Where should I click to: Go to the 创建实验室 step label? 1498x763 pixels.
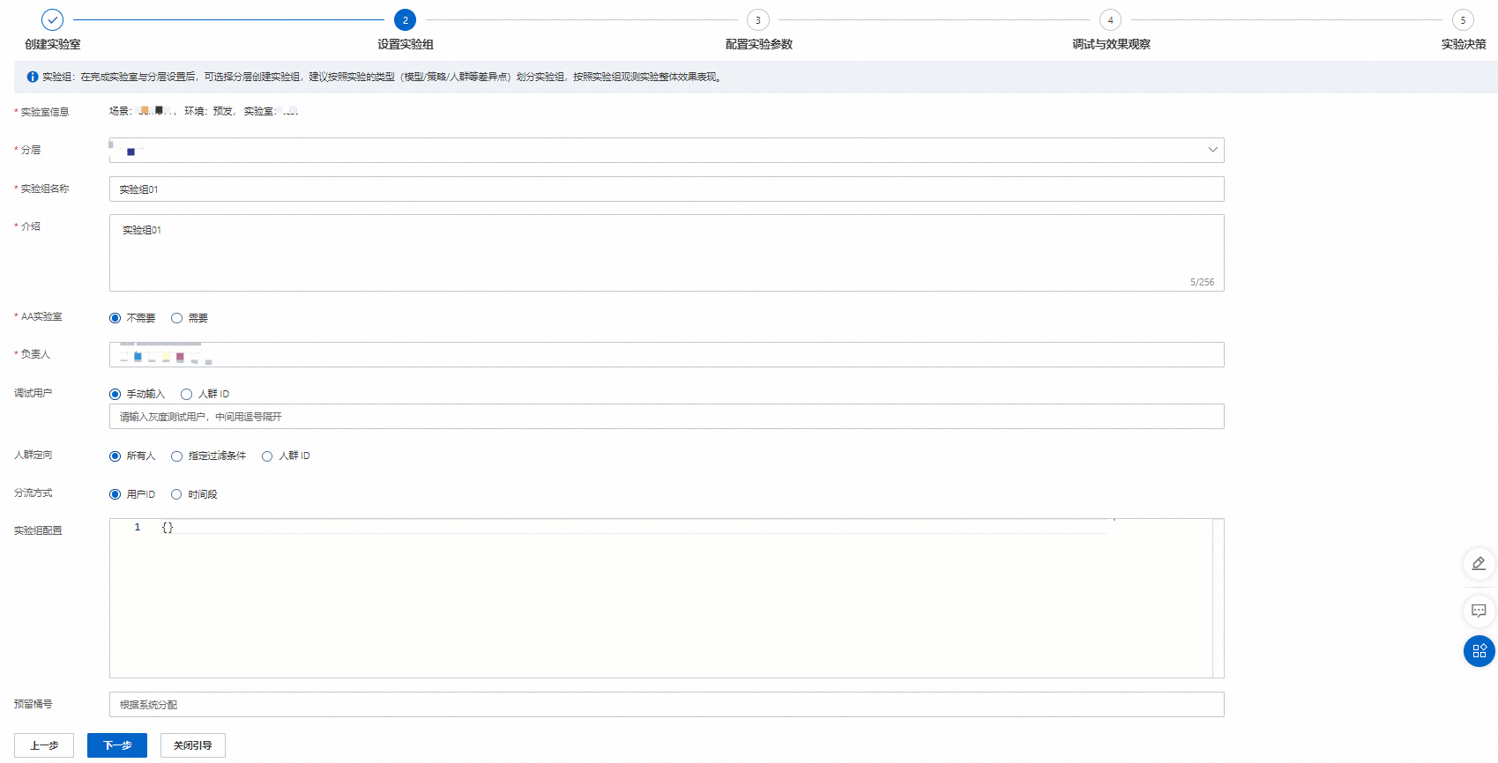pos(53,44)
